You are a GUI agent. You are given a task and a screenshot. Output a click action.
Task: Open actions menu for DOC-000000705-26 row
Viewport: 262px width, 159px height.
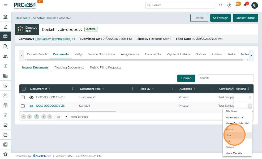coord(250,97)
